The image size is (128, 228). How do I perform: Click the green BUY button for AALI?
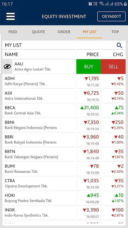point(89,67)
